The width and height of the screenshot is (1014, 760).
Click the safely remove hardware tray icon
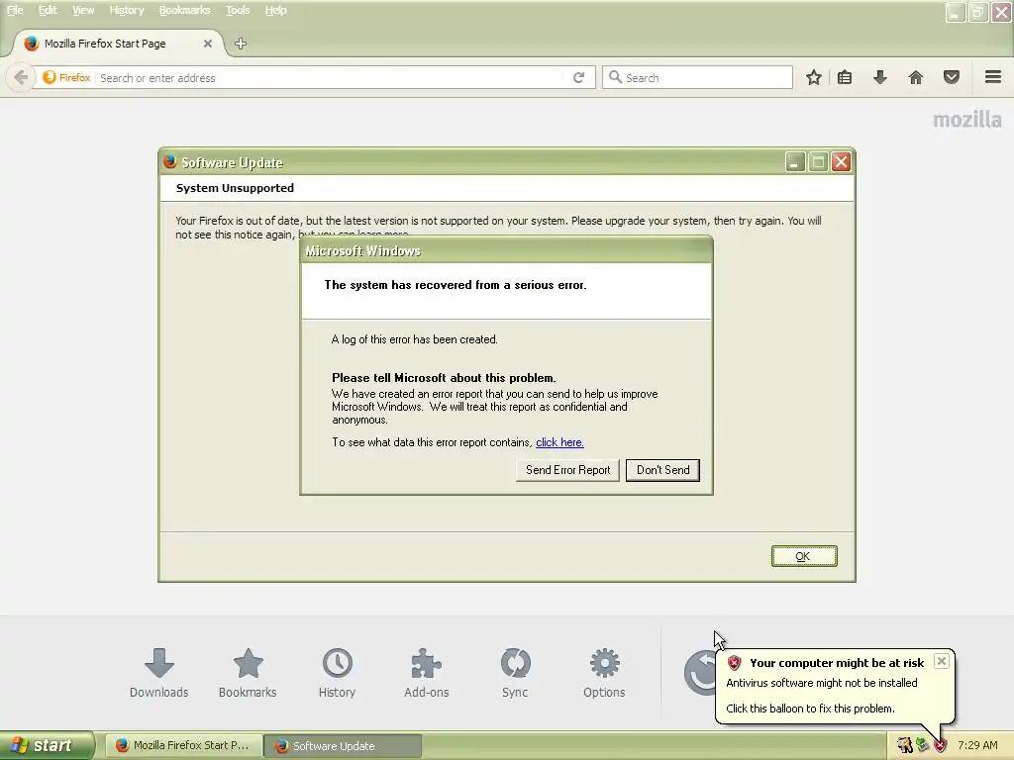point(923,746)
